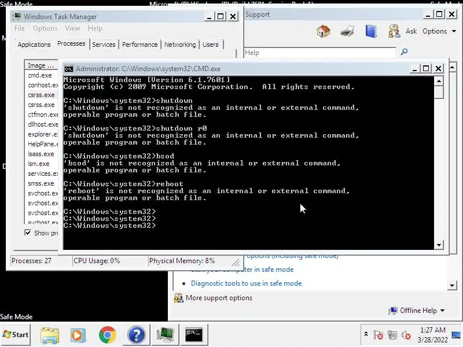Click the Ask button in Help window

pos(411,31)
